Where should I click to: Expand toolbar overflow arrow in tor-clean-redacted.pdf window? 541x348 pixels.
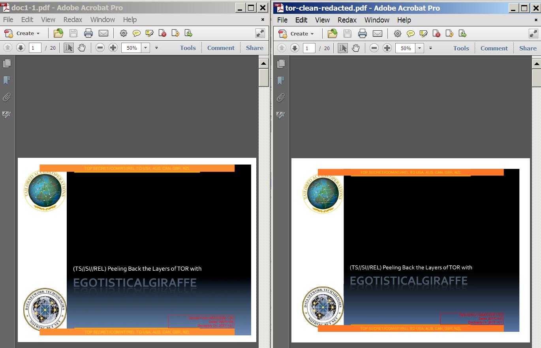[430, 48]
